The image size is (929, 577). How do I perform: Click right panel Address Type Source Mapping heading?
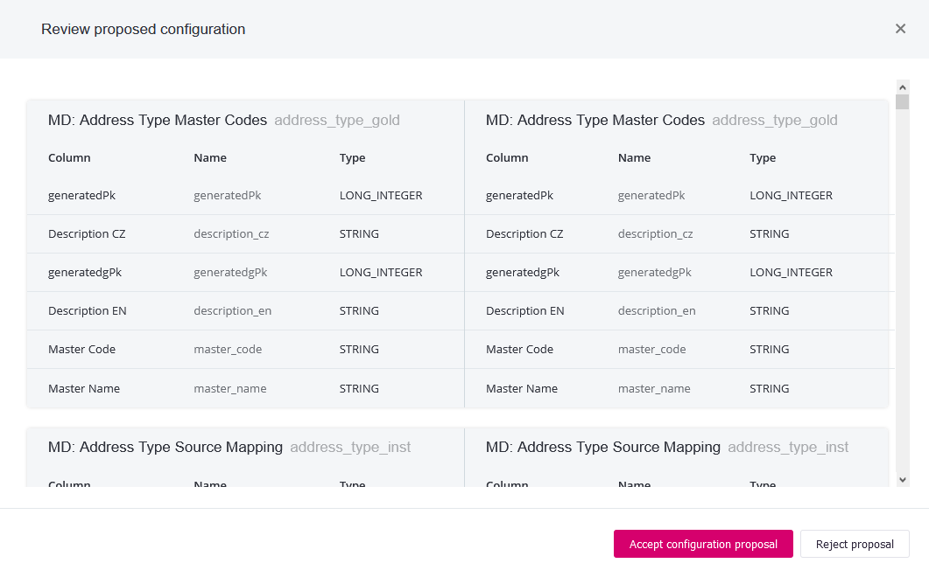[x=603, y=448]
